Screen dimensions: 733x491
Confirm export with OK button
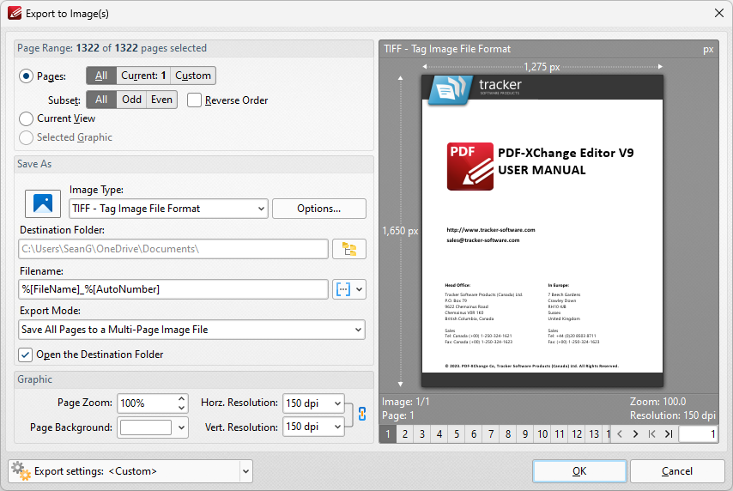[x=579, y=471]
